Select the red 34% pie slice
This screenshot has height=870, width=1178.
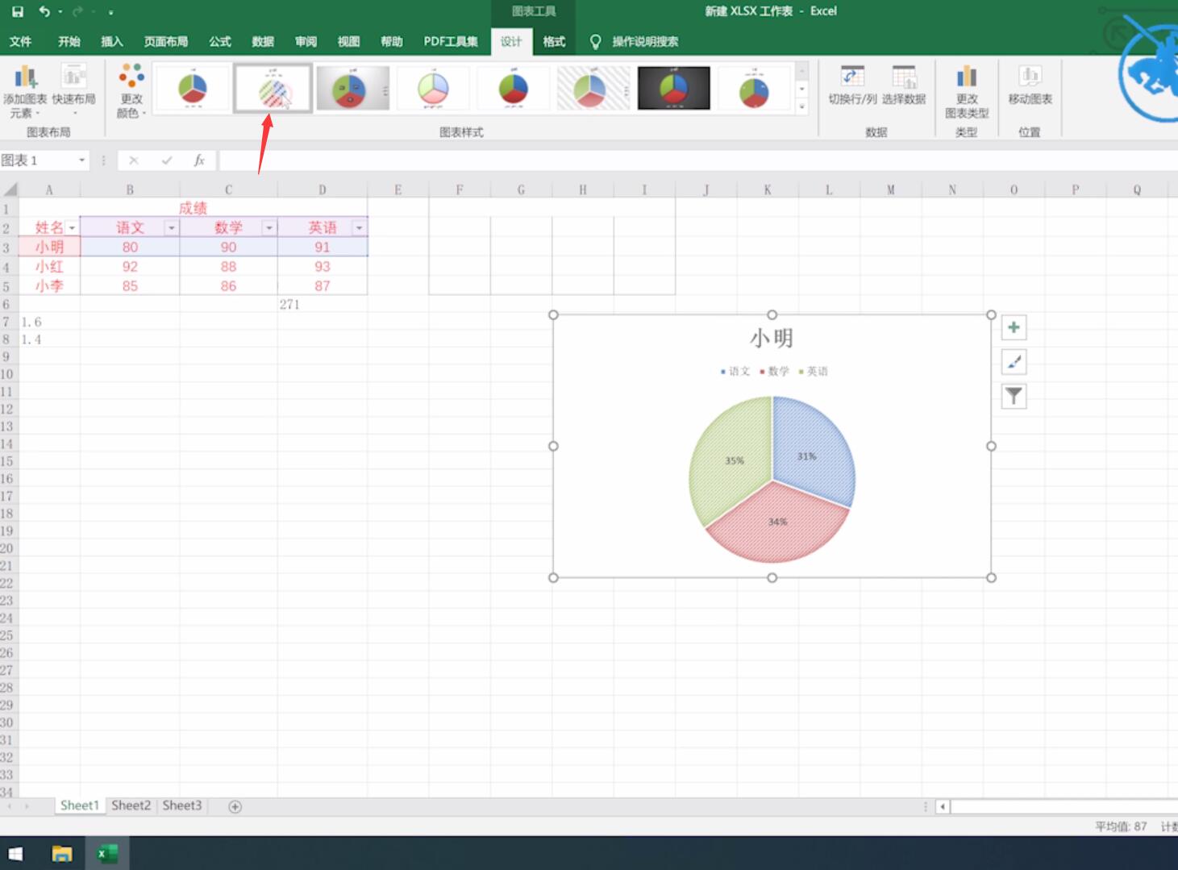777,524
